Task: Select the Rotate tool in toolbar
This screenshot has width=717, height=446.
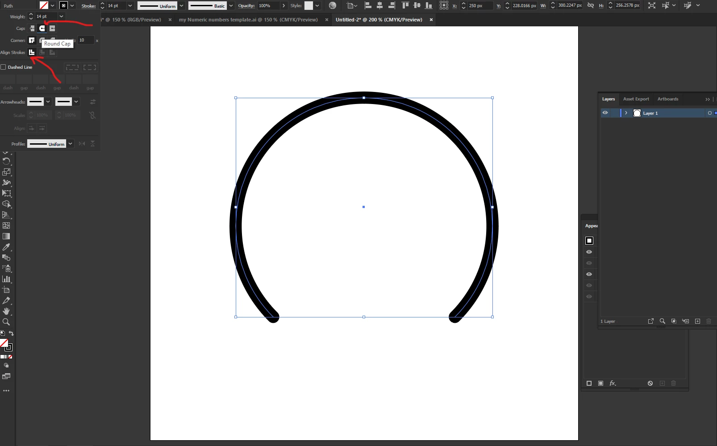Action: 6,161
